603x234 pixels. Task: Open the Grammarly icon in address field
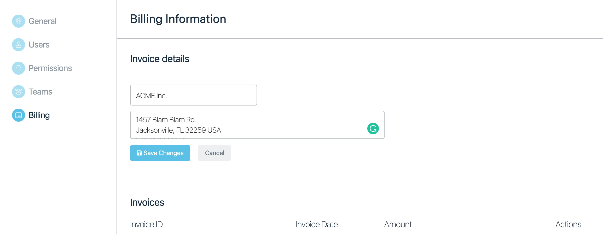pos(373,128)
